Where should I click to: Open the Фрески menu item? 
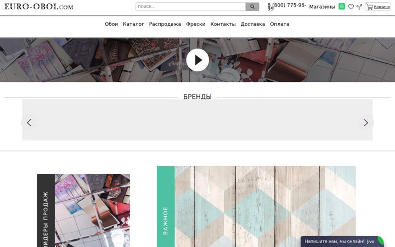[196, 24]
